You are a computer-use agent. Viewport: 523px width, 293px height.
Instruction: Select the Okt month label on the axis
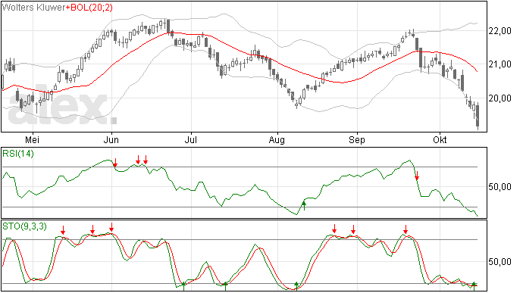pos(440,139)
